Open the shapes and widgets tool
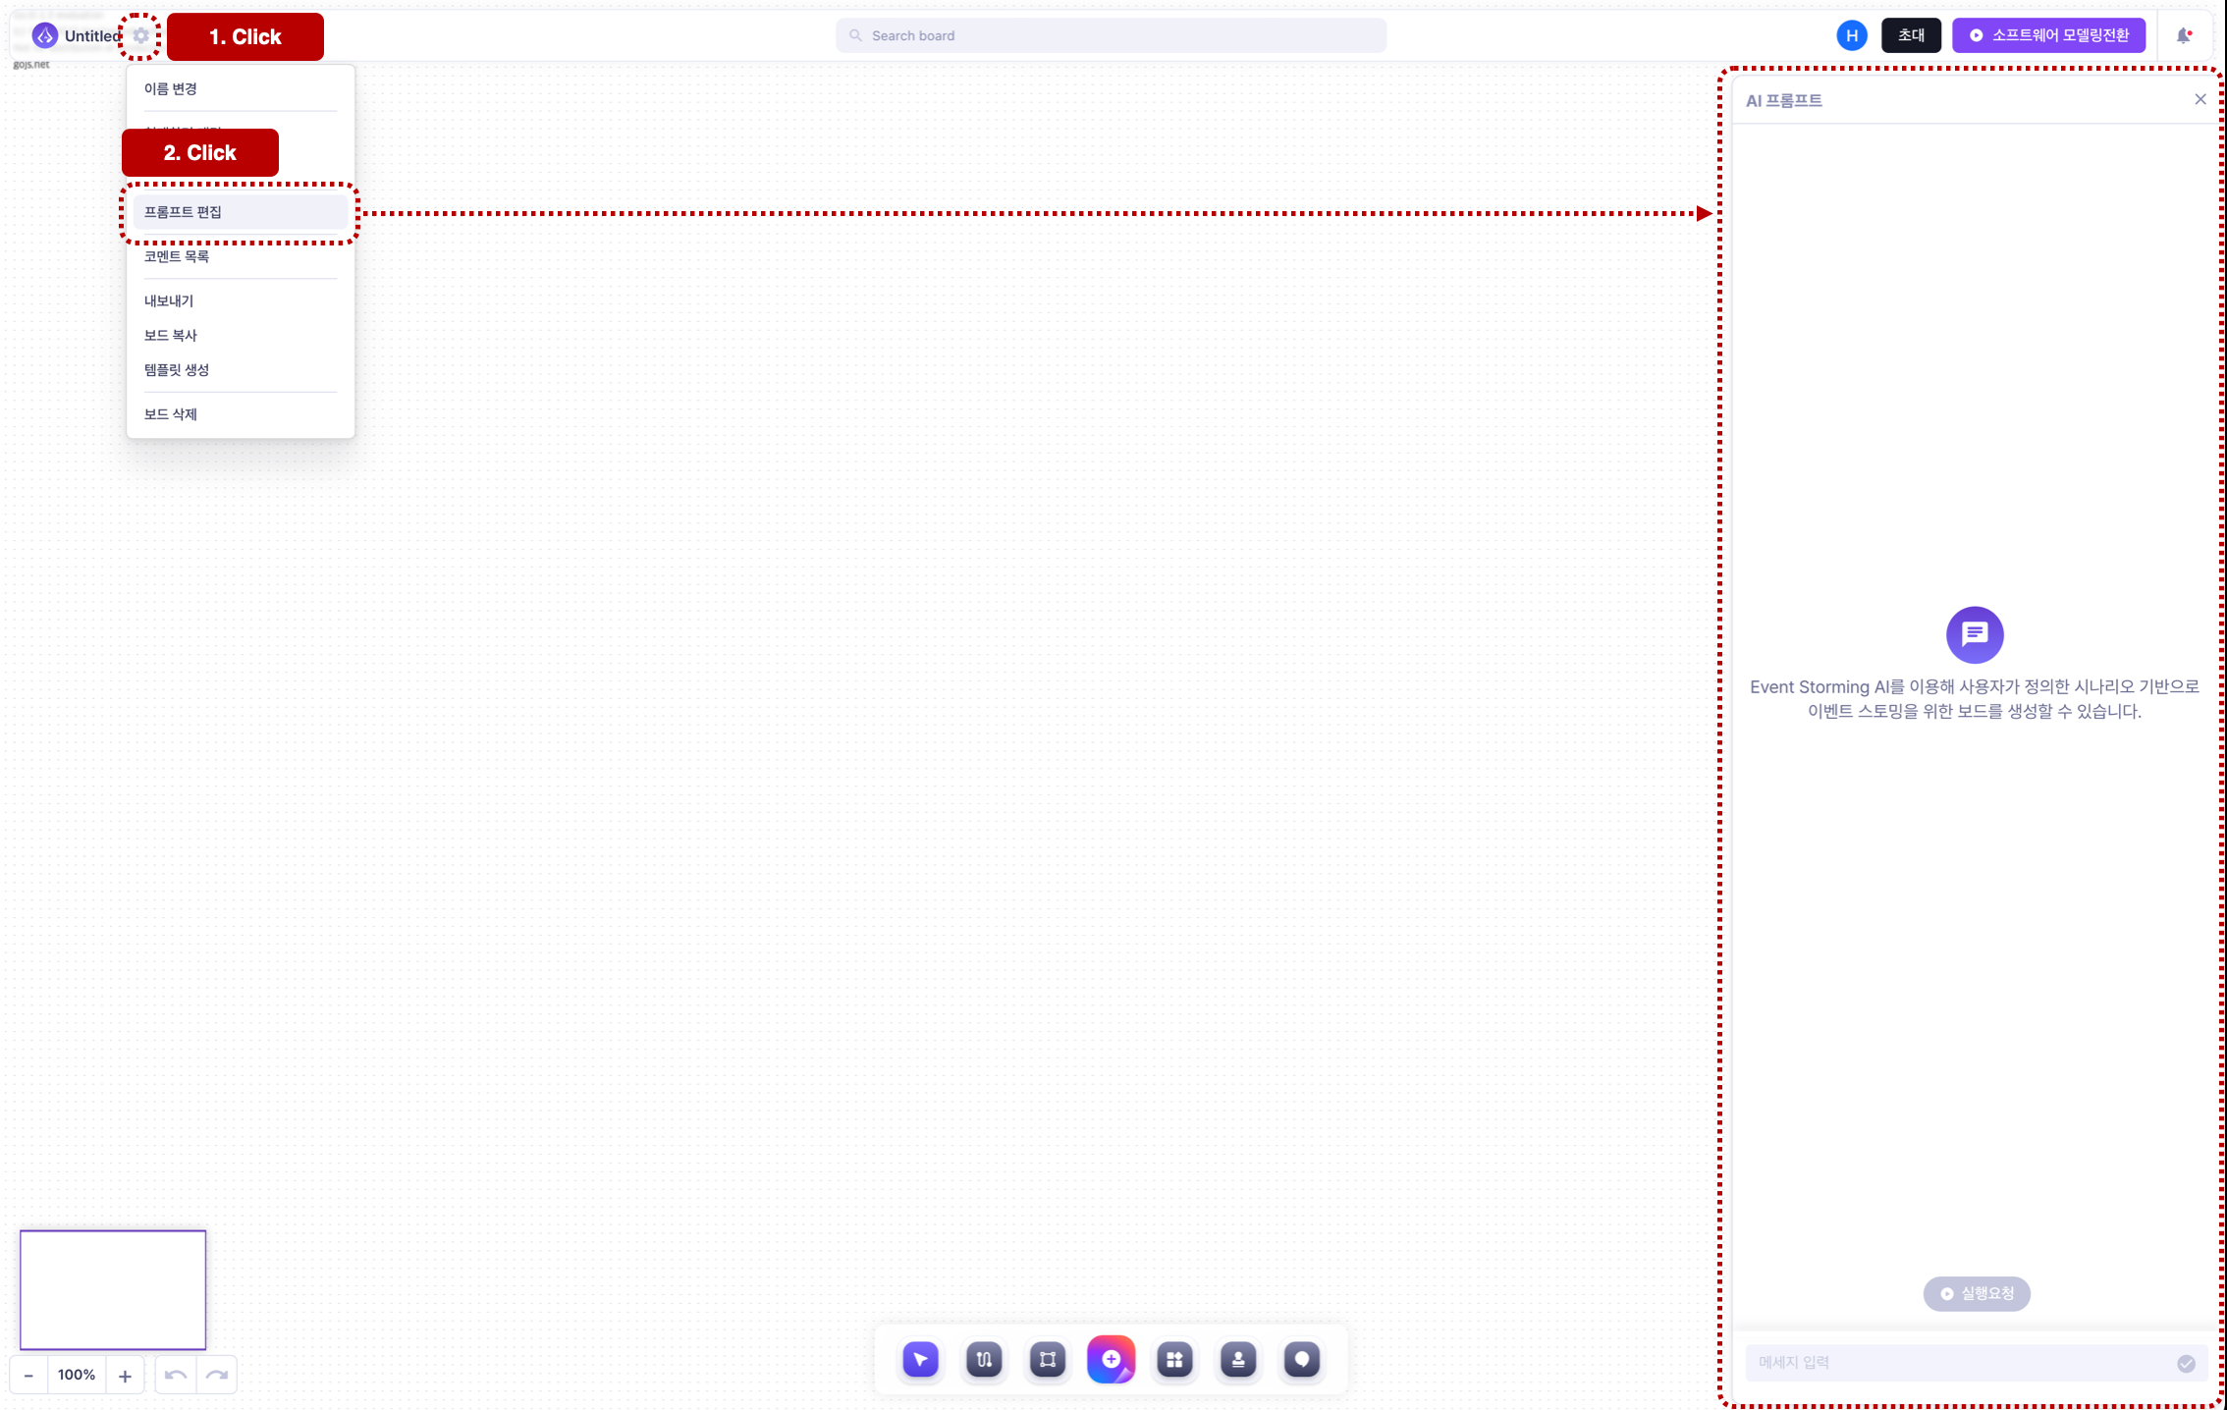Viewport: 2227px width, 1410px height. 1174,1359
